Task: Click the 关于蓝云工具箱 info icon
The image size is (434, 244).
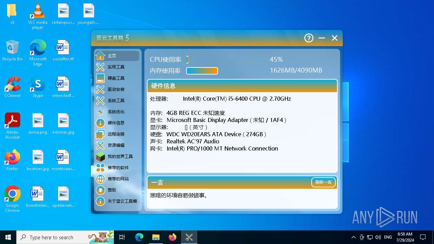Action: click(100, 201)
